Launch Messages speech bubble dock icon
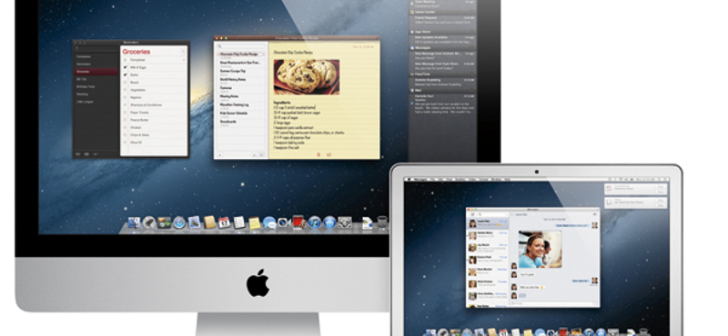 (269, 222)
